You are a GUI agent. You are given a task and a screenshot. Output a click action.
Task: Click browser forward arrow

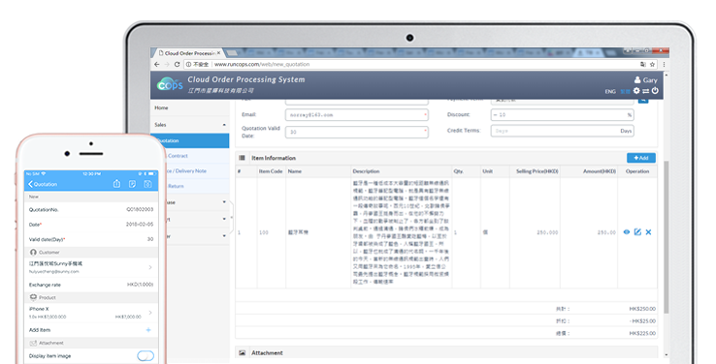pos(167,64)
